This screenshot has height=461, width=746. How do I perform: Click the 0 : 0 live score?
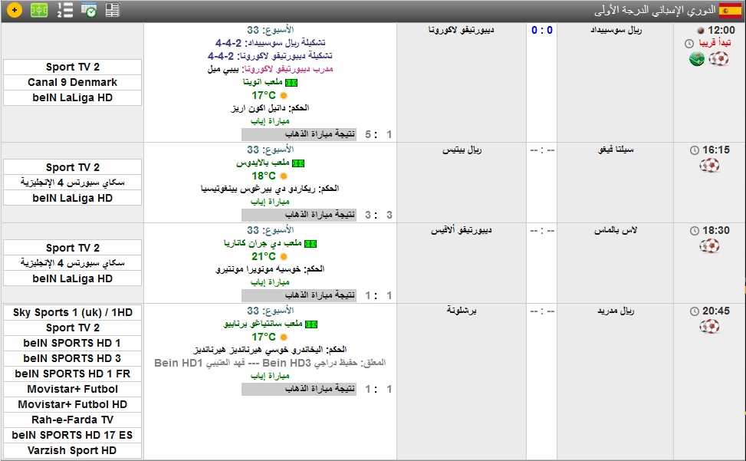click(542, 31)
